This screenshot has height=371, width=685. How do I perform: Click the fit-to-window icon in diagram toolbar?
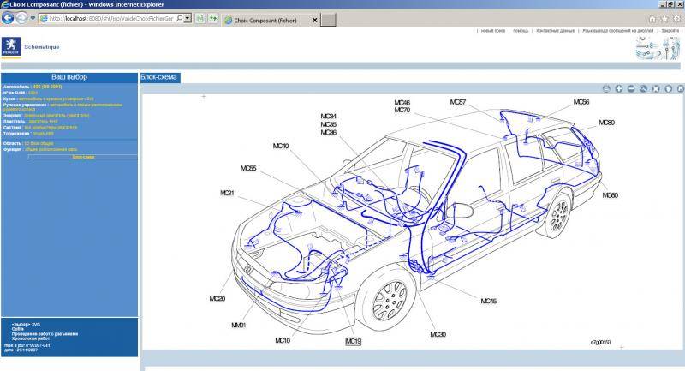[x=656, y=88]
